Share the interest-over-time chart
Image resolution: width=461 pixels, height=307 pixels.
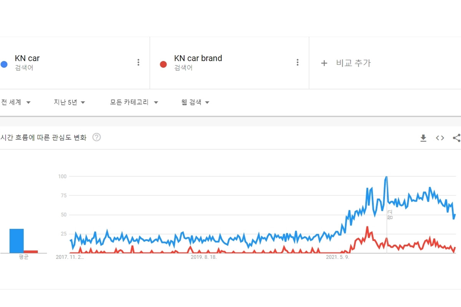coord(456,137)
